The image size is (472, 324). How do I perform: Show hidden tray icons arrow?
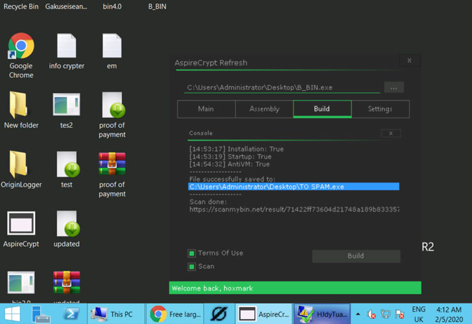coord(358,314)
